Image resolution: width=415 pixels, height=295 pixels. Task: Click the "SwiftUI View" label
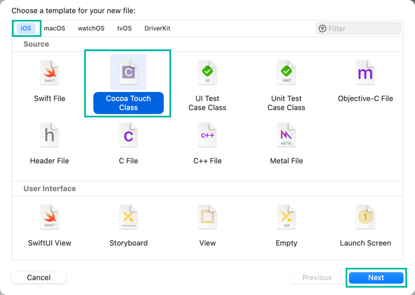click(49, 243)
